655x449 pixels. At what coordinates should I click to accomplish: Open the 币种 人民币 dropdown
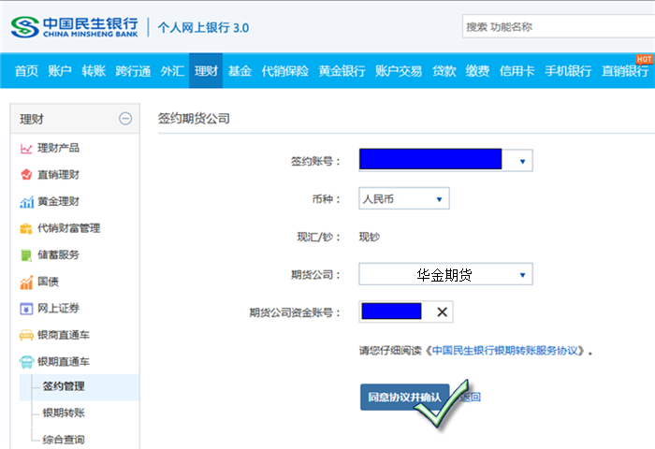point(439,199)
